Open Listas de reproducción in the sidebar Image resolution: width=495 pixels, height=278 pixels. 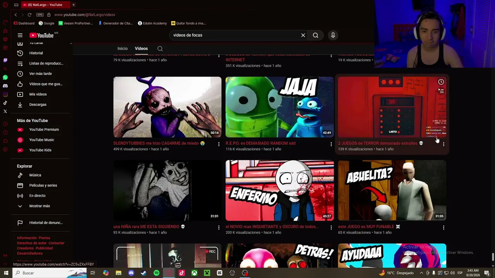click(x=41, y=63)
